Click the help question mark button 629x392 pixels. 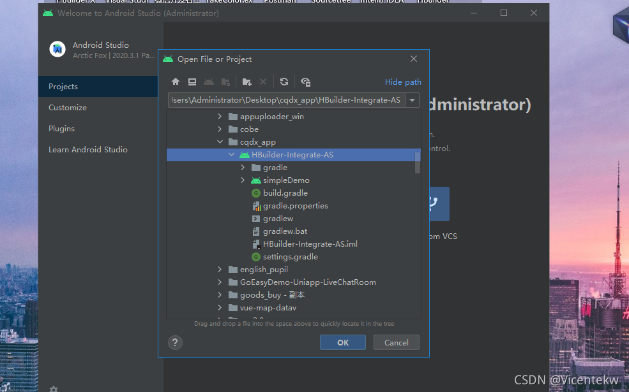tap(175, 343)
